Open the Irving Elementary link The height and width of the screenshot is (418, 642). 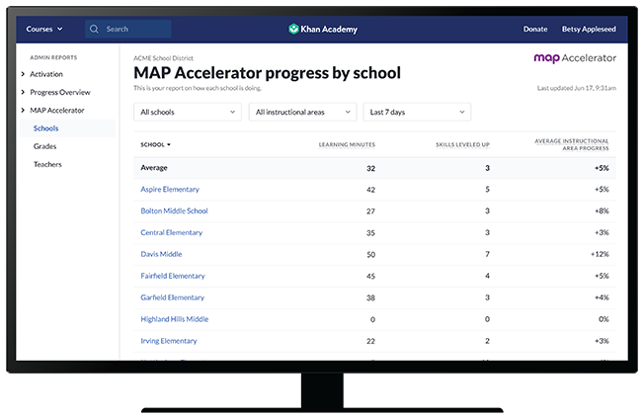[x=169, y=341]
